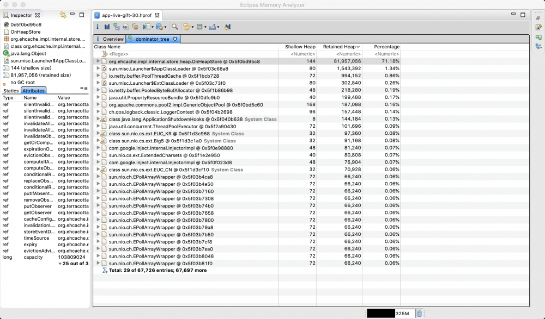Viewport: 545px width, 319px height.
Task: Expand the ThreadPoolExecutor @ 0x5f2a90430 row
Action: click(98, 126)
